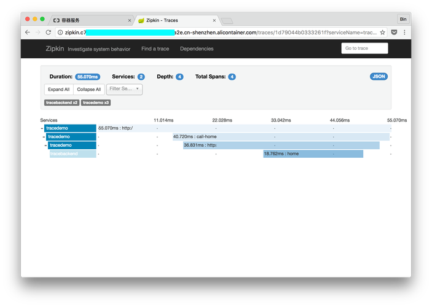
Task: Click the Services count badge
Action: (141, 77)
